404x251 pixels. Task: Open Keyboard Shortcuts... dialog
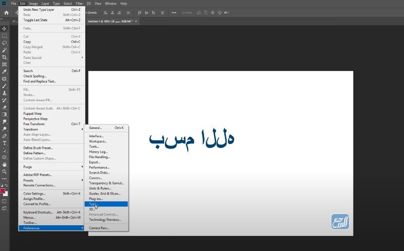pos(52,212)
